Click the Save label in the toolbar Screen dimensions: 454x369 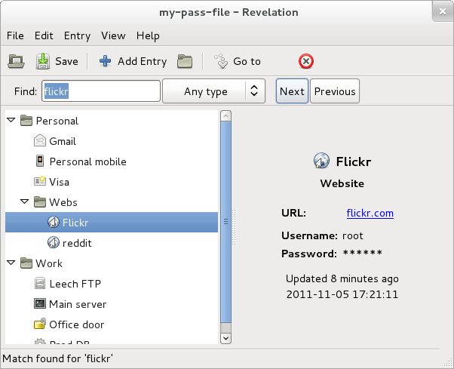(x=66, y=61)
